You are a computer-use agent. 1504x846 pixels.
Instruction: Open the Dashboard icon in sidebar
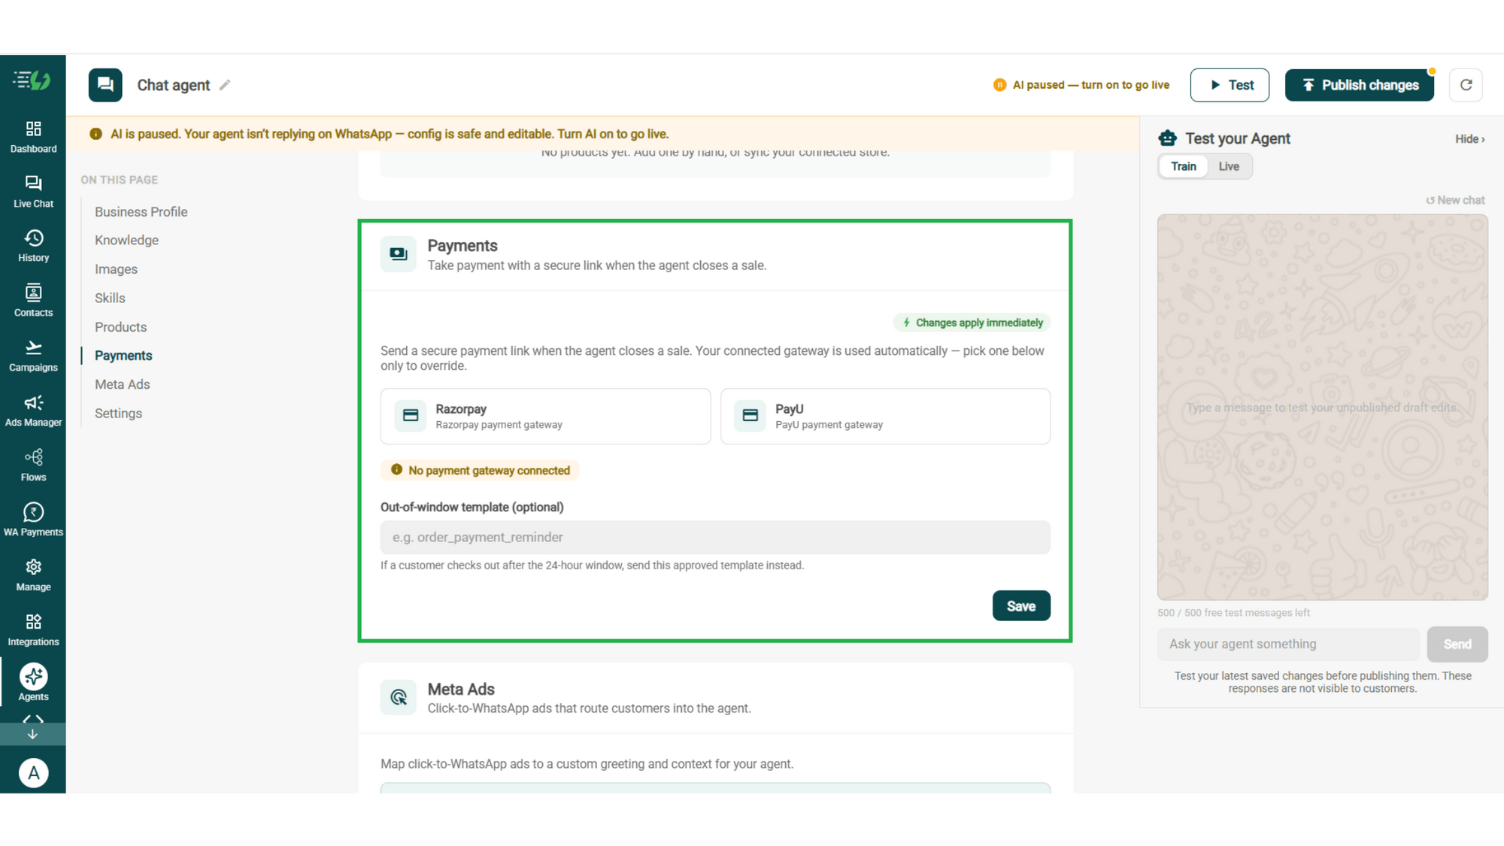coord(33,137)
